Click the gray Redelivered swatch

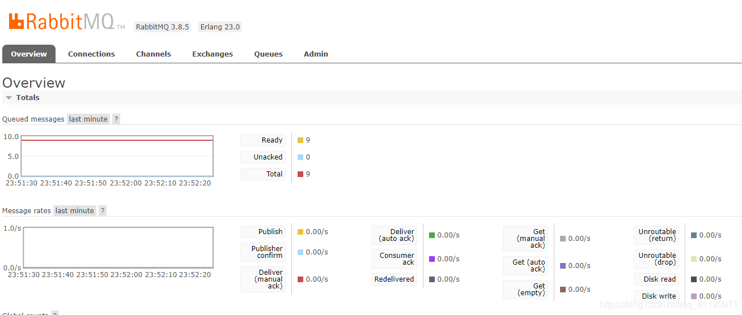(x=432, y=279)
